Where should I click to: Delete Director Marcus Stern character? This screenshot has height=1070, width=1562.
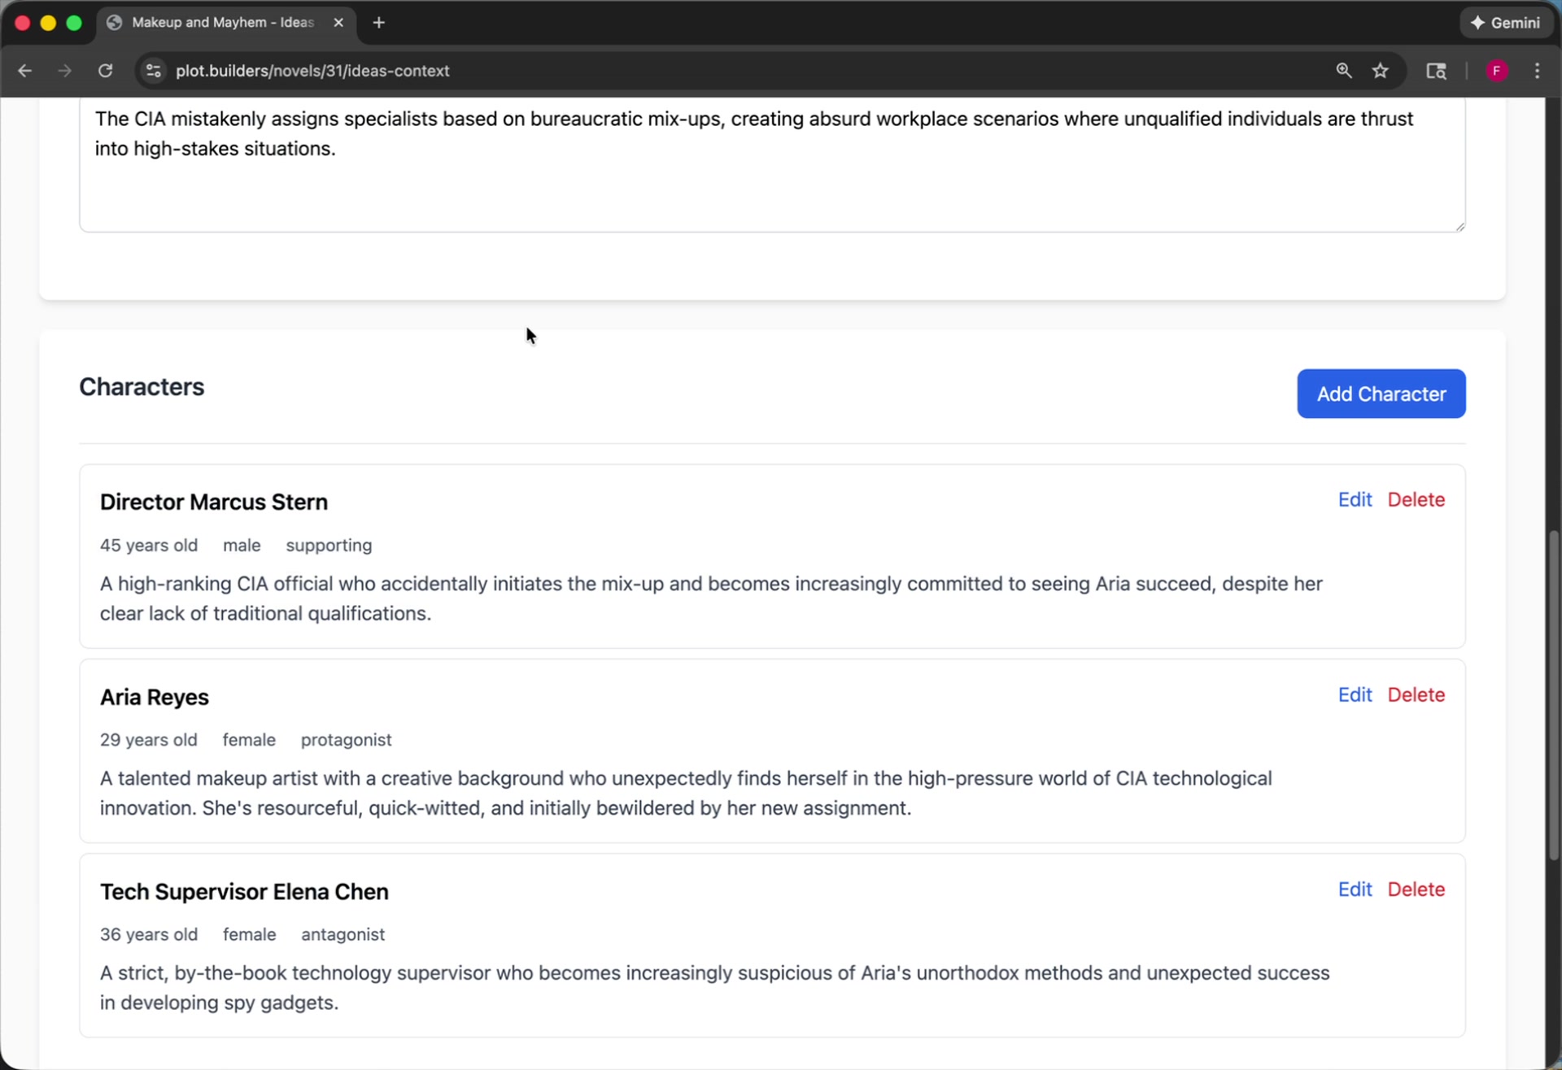[1416, 499]
